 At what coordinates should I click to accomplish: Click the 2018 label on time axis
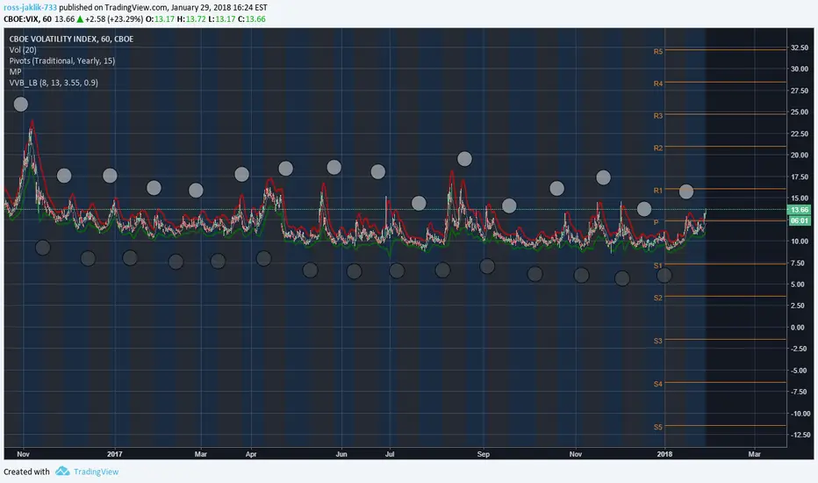664,454
